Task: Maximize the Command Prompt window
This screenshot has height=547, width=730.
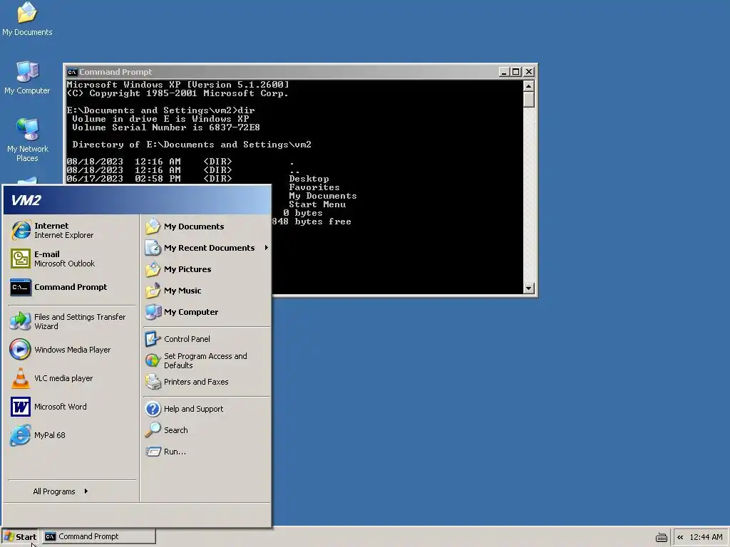Action: pos(516,72)
